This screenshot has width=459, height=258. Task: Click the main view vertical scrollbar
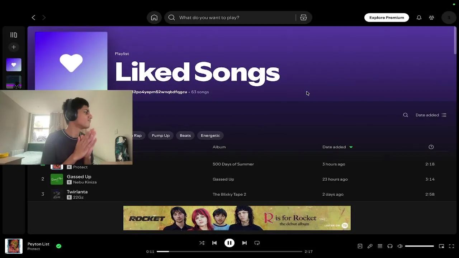(455, 41)
